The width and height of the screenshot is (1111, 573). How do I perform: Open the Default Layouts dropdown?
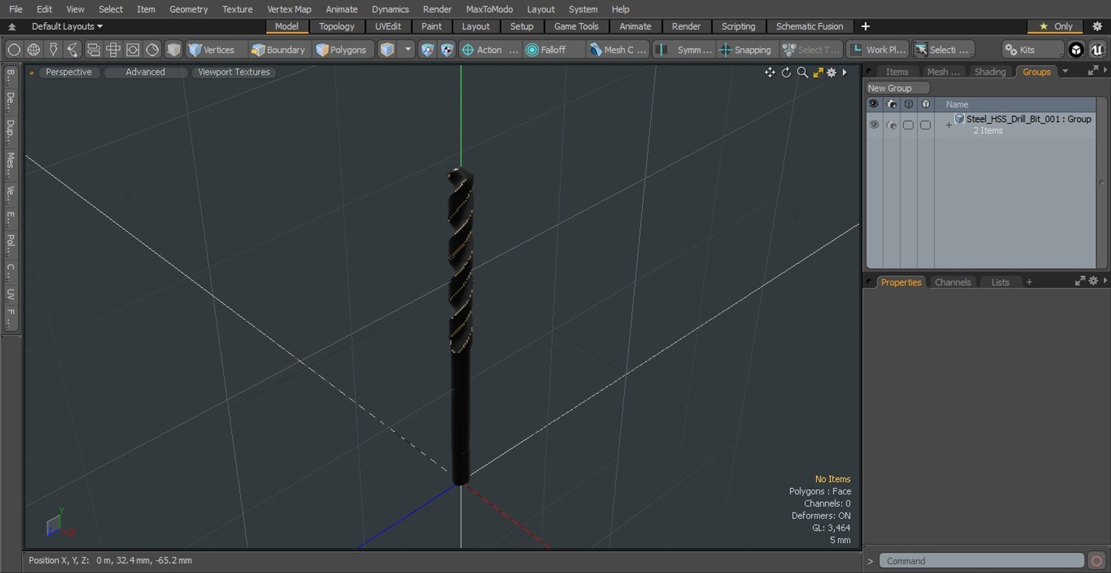click(67, 26)
